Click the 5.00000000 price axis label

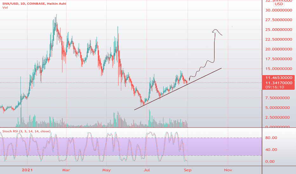pyautogui.click(x=277, y=108)
